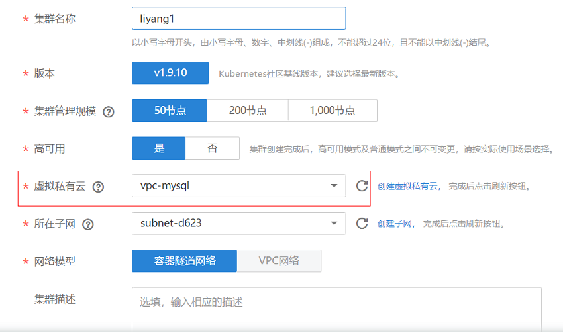Viewport: 563px width, 335px height.
Task: Select VPC网络 network model
Action: (279, 261)
